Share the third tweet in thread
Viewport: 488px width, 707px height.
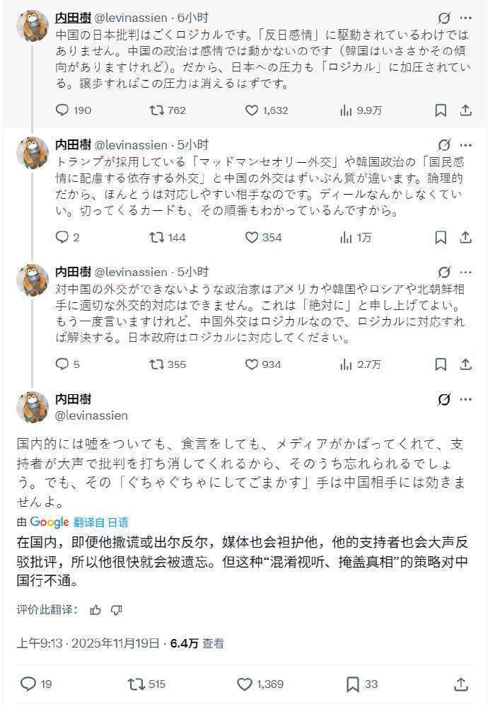(x=465, y=364)
